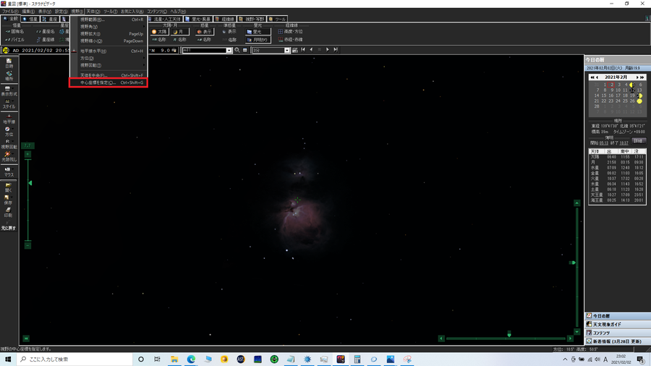The height and width of the screenshot is (366, 651).
Task: Jump to next month in calendar
Action: click(637, 77)
